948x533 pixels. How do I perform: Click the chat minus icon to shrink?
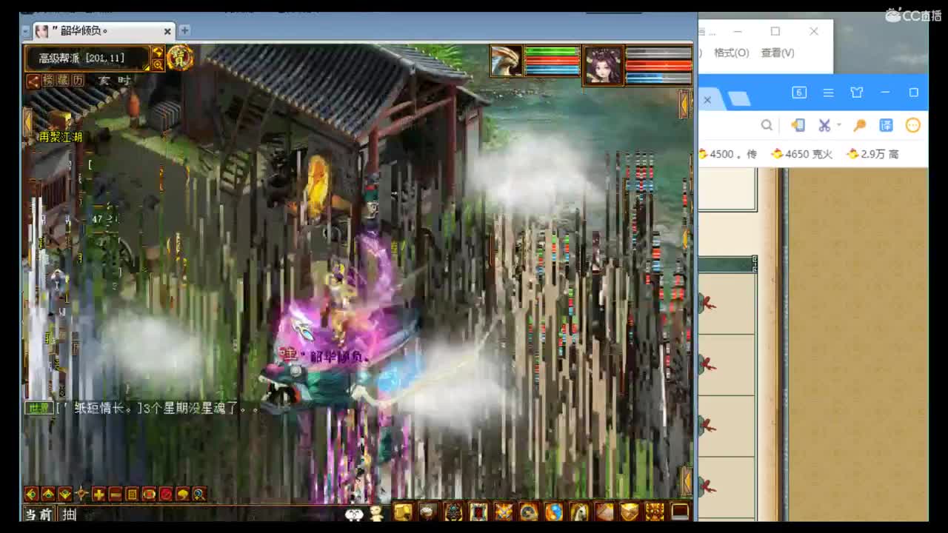(116, 494)
